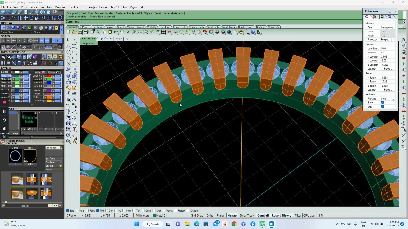Toggle the Wallpaper Gray checkbox

[382, 107]
